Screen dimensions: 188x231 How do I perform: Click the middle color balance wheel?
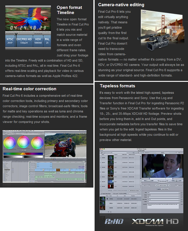(x=23, y=142)
